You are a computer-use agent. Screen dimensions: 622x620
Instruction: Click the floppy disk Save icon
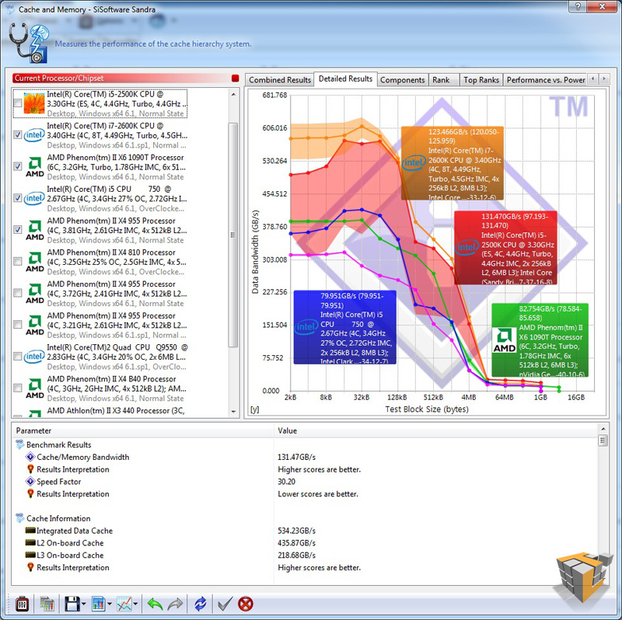pos(72,604)
